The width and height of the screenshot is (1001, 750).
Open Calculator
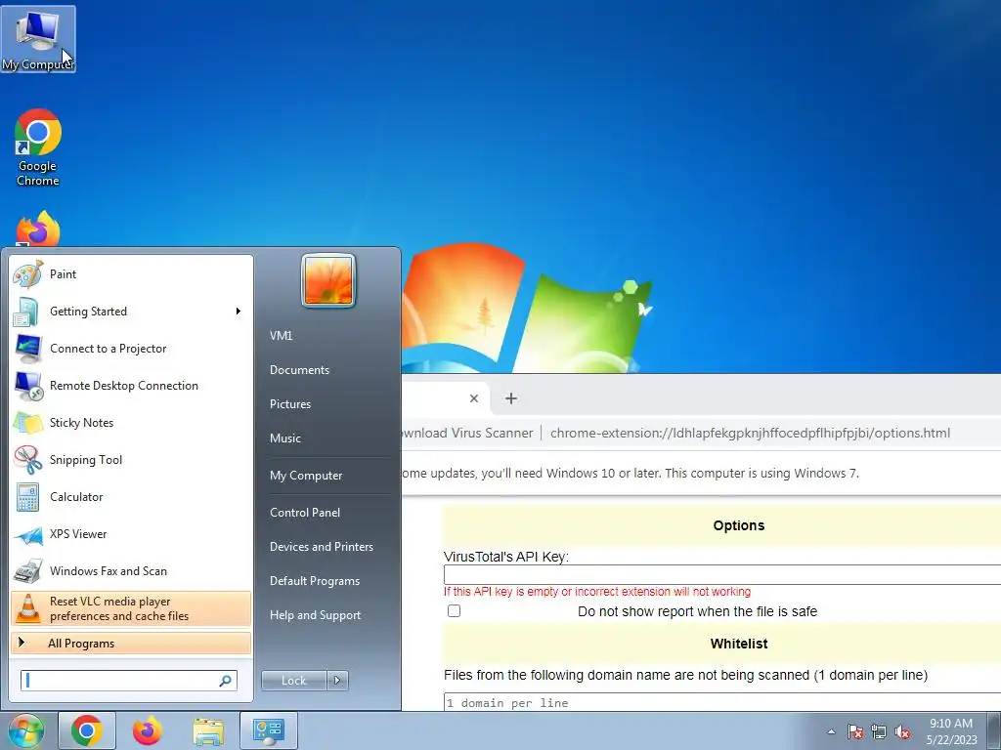pos(131,496)
